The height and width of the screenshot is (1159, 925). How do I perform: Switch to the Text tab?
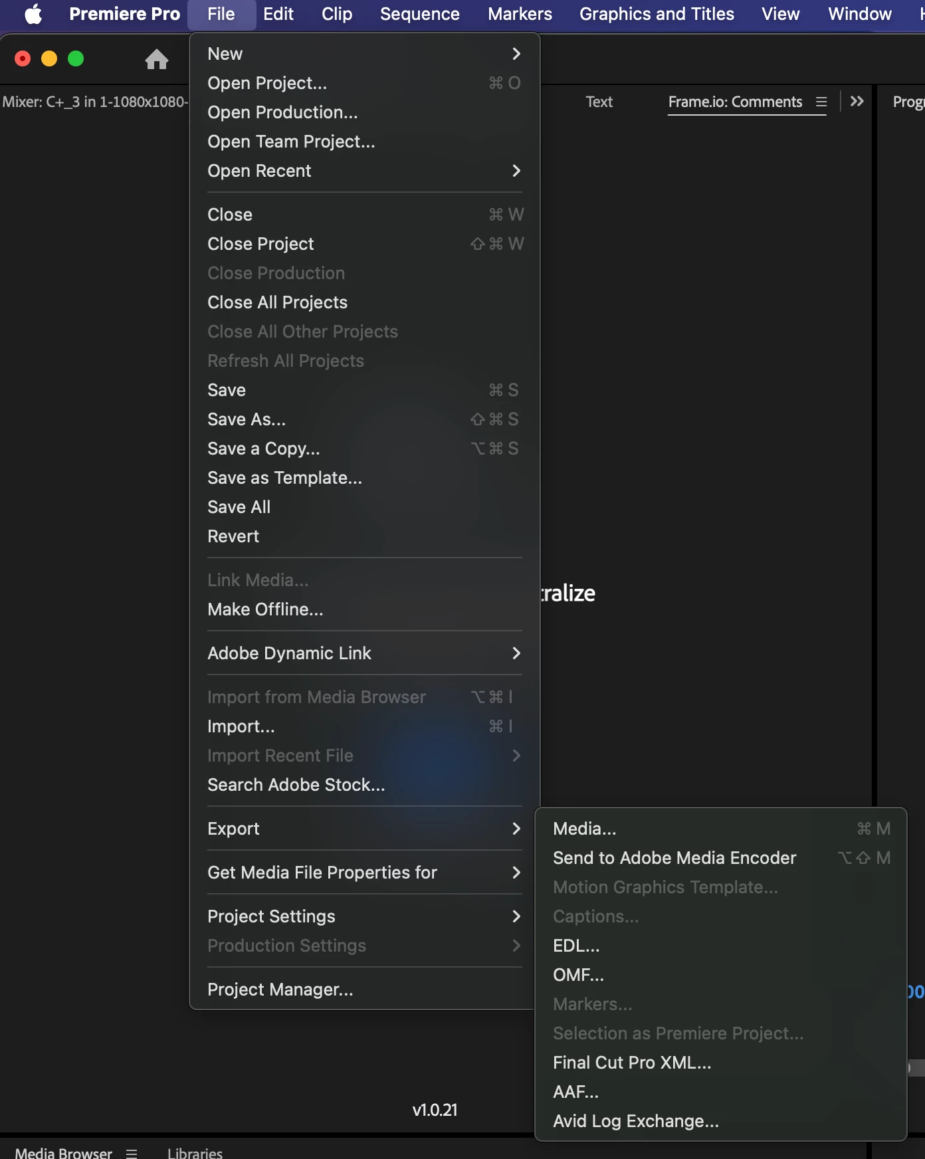tap(599, 102)
